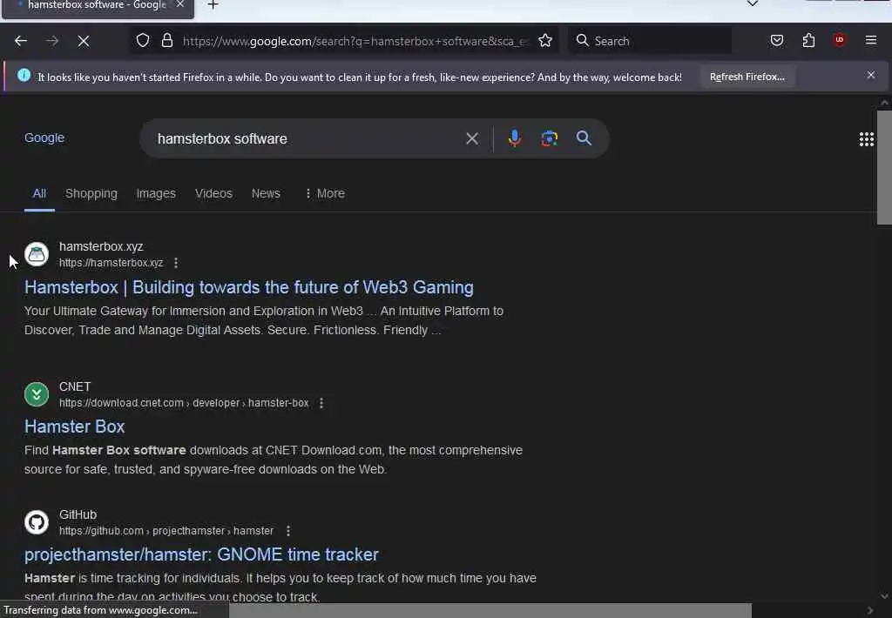Click the Firefox Search box
Screen dimensions: 892x618
click(650, 40)
